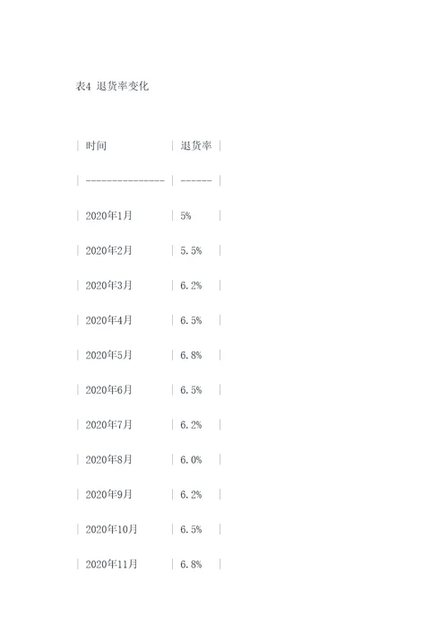This screenshot has width=448, height=634.
Task: Select the 2020年5月 row label
Action: pos(108,354)
